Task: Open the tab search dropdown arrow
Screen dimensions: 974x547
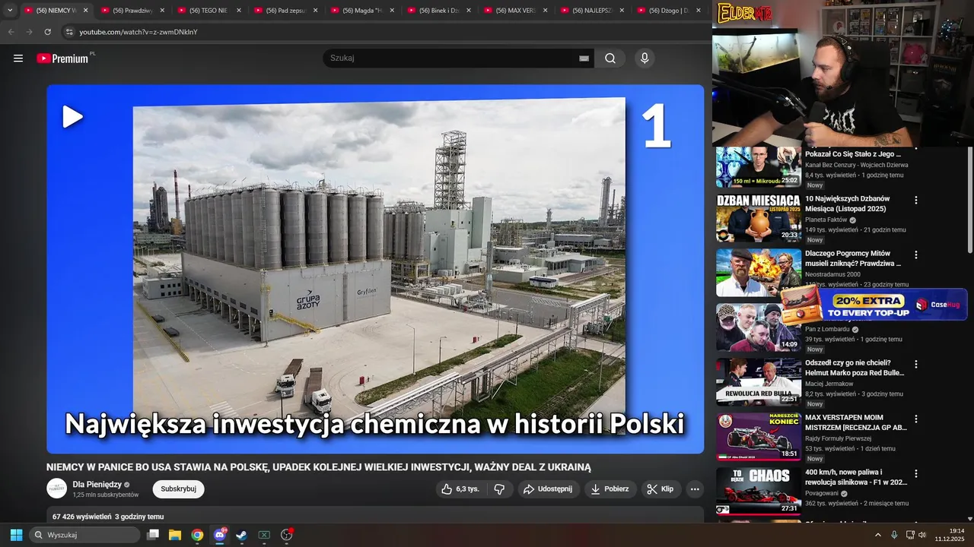Action: pos(10,11)
